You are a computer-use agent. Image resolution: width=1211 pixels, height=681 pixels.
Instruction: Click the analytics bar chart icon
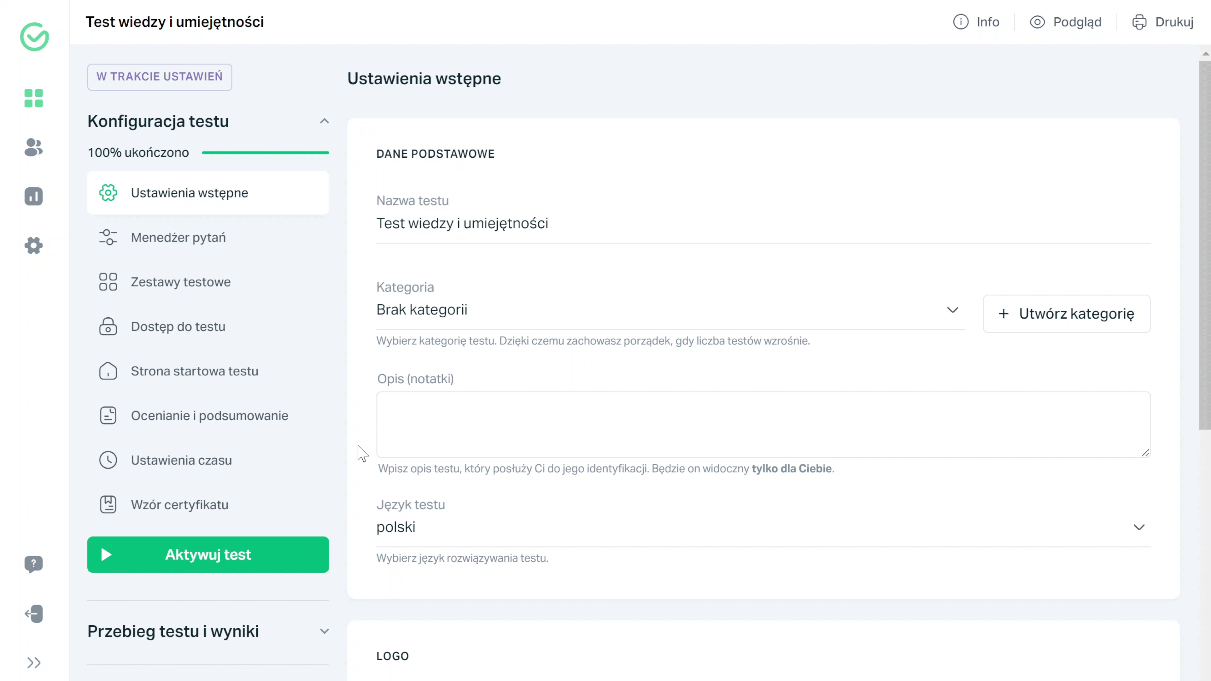34,196
